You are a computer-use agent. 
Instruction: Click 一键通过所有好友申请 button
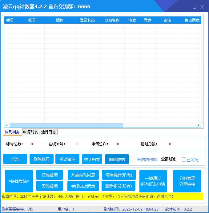point(153,181)
